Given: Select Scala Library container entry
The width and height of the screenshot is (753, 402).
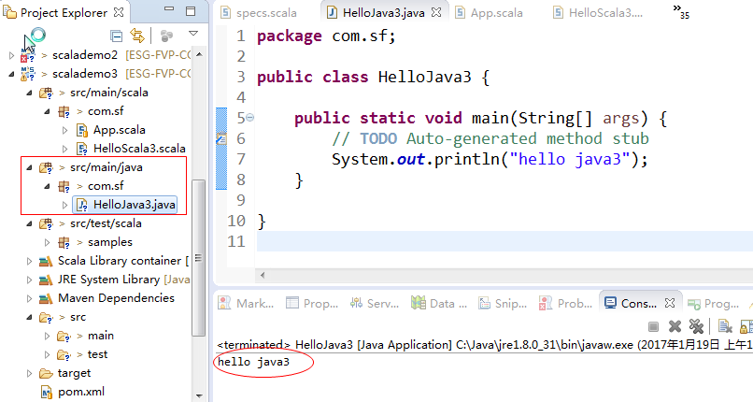Looking at the screenshot, I should [x=123, y=261].
